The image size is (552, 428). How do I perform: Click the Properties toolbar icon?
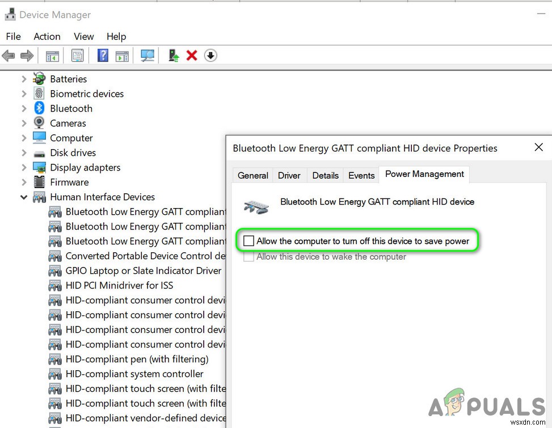point(77,55)
